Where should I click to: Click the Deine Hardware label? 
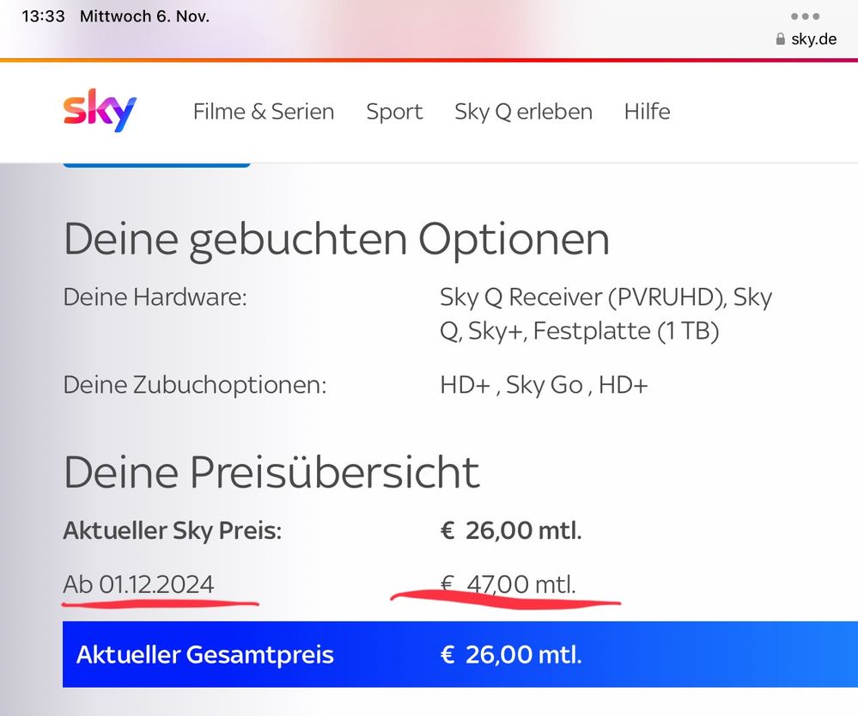click(155, 298)
